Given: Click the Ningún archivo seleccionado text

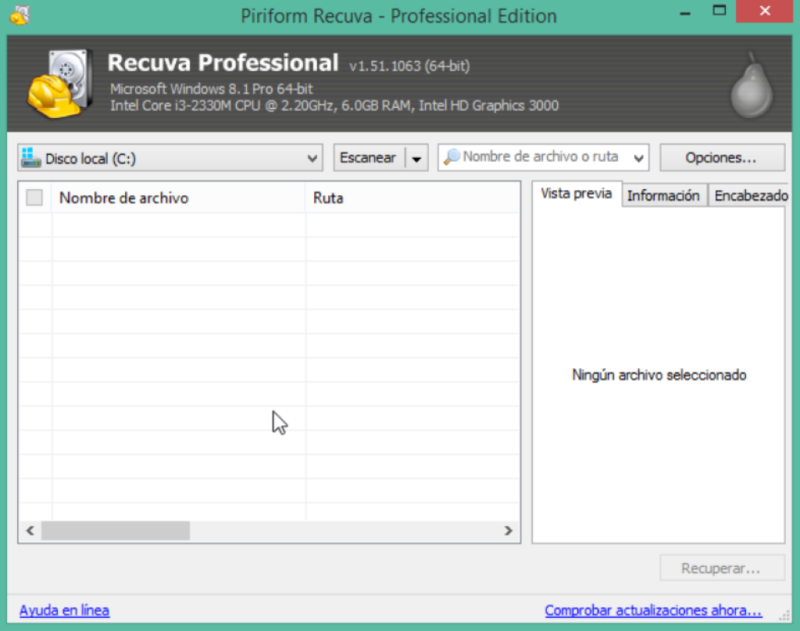Looking at the screenshot, I should (659, 375).
